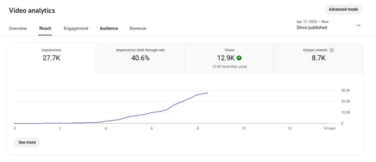Click the green up-arrow icon beside Views
The image size is (376, 162).
[239, 58]
